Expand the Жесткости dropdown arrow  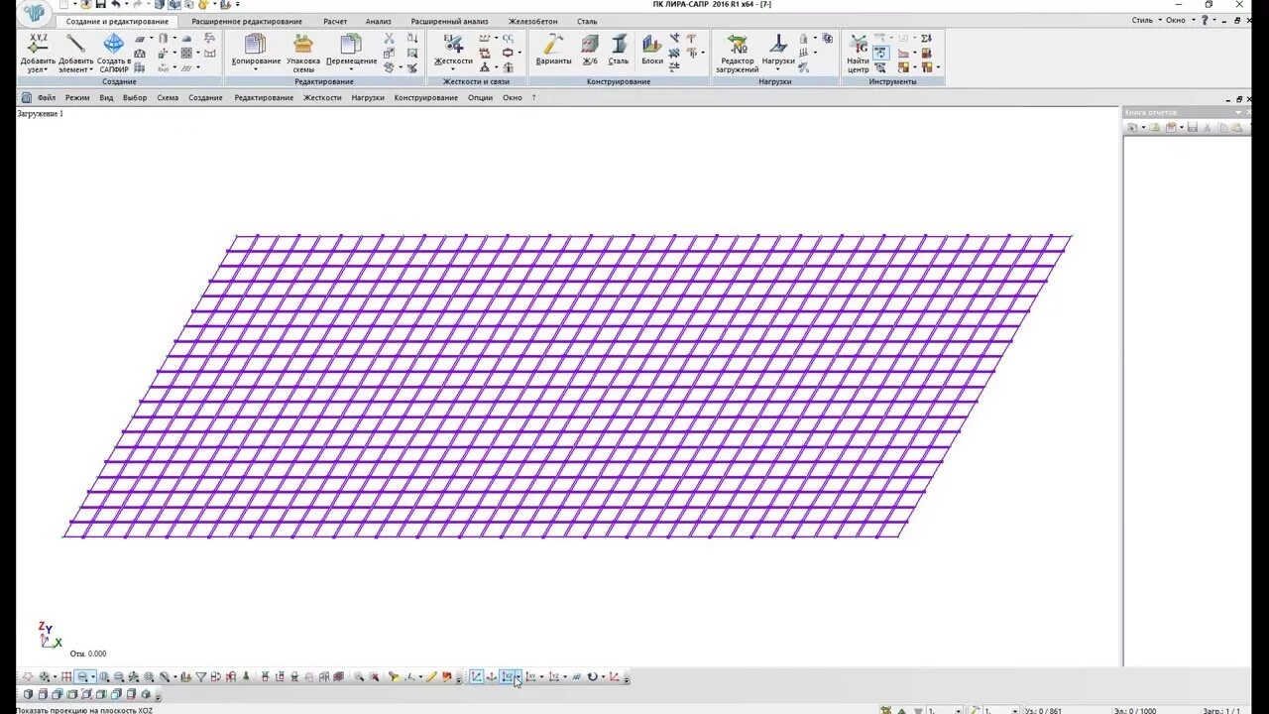pyautogui.click(x=453, y=70)
